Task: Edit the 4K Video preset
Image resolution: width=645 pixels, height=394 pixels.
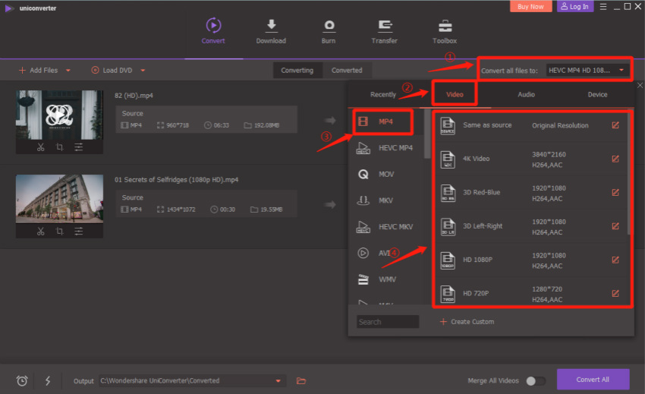Action: 615,159
